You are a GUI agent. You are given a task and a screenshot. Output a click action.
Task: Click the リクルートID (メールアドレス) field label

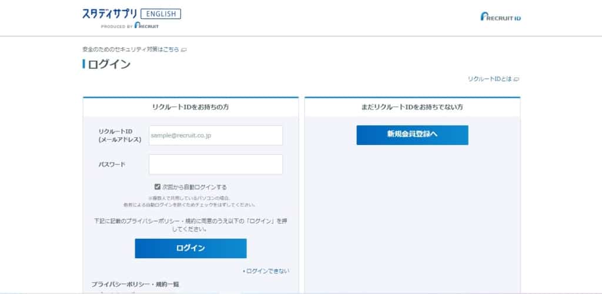pos(120,136)
